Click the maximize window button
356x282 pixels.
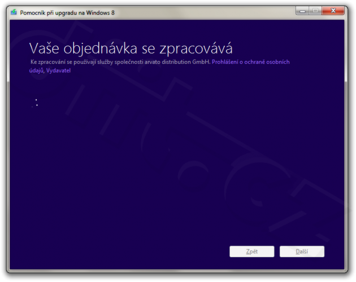click(x=315, y=11)
